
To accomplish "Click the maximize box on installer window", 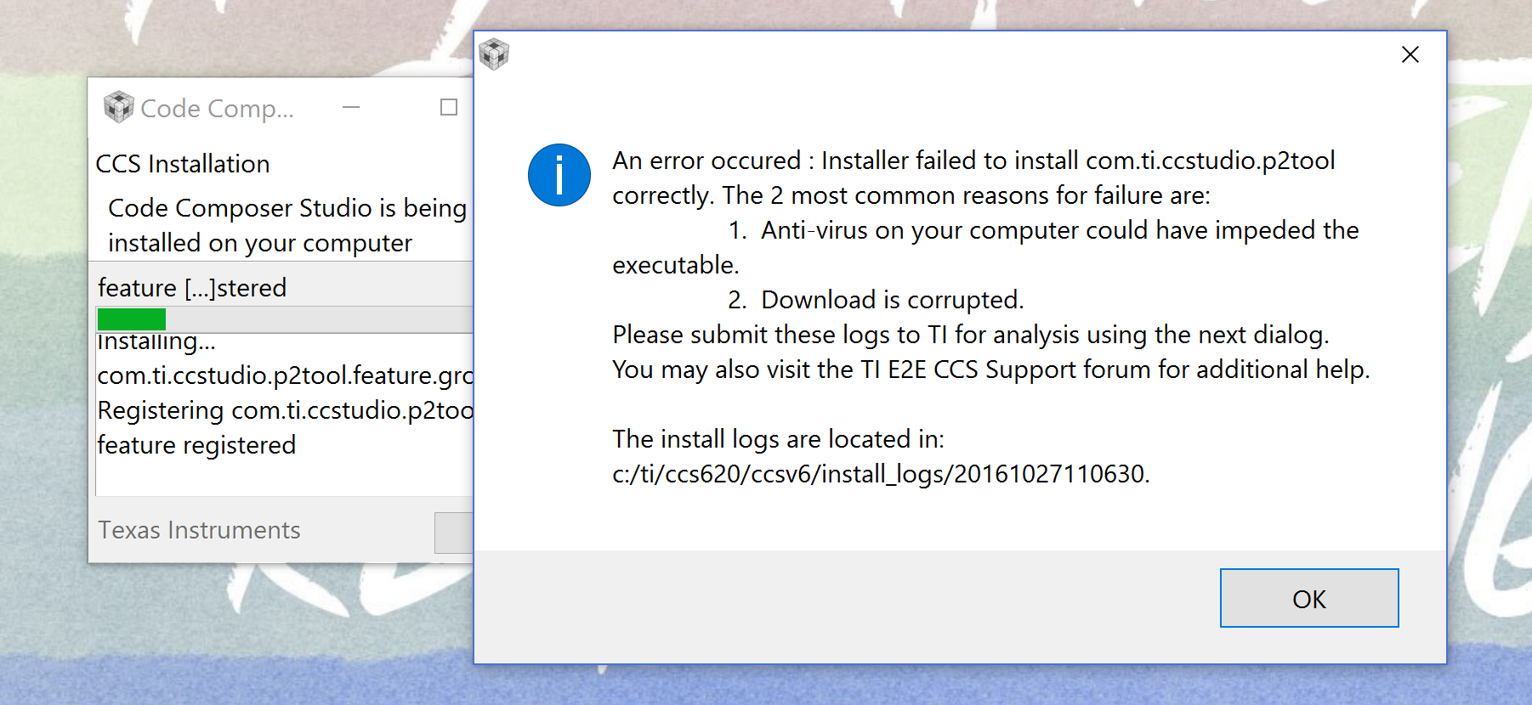I will click(x=448, y=108).
